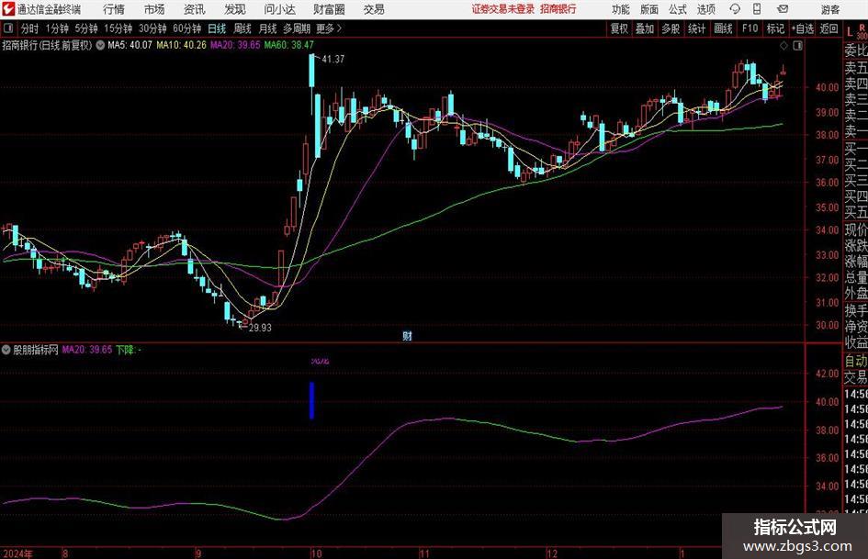
Task: Switch to 月线 monthly chart
Action: click(x=267, y=28)
